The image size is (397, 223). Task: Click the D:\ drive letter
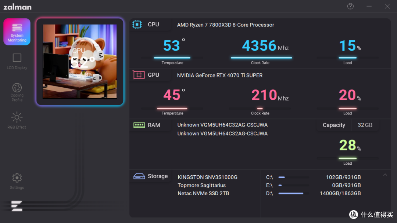(269, 193)
